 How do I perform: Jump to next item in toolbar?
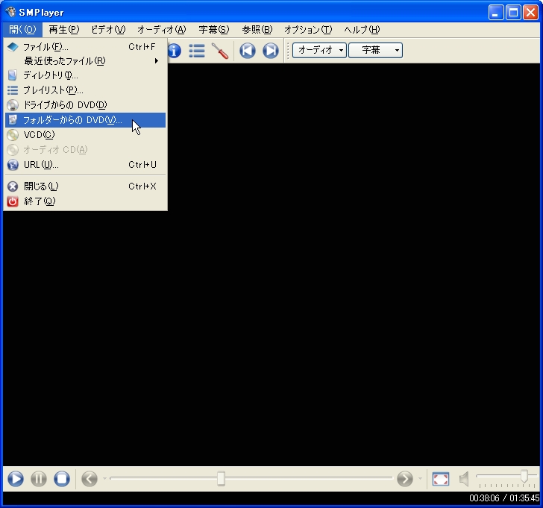(x=271, y=51)
